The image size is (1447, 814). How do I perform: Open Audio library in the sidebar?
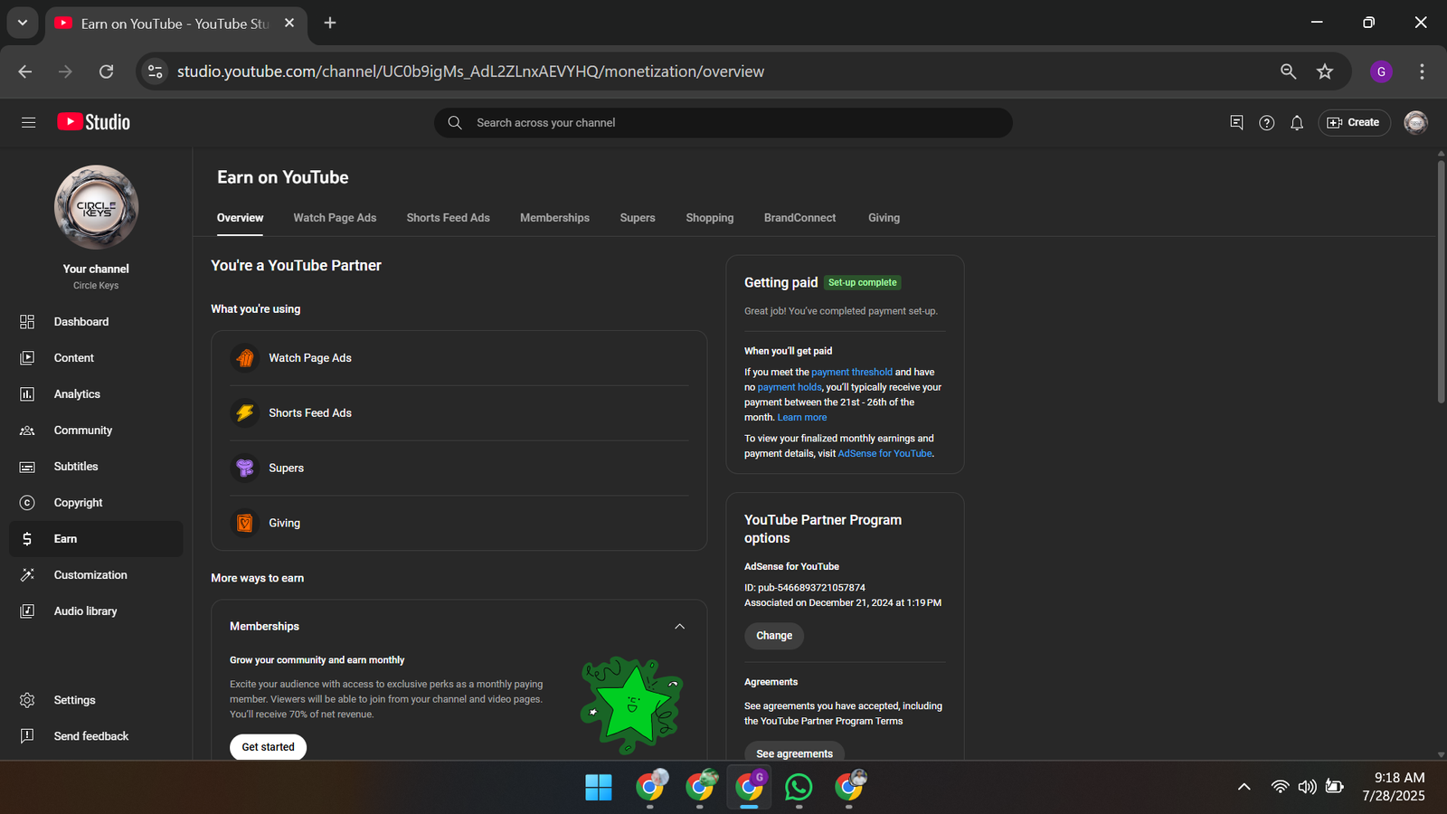pyautogui.click(x=96, y=610)
